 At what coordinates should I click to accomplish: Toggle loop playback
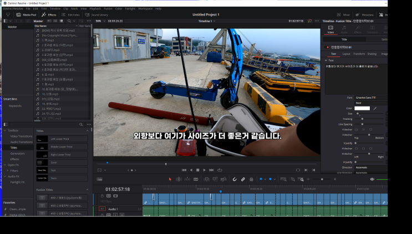[x=220, y=170]
